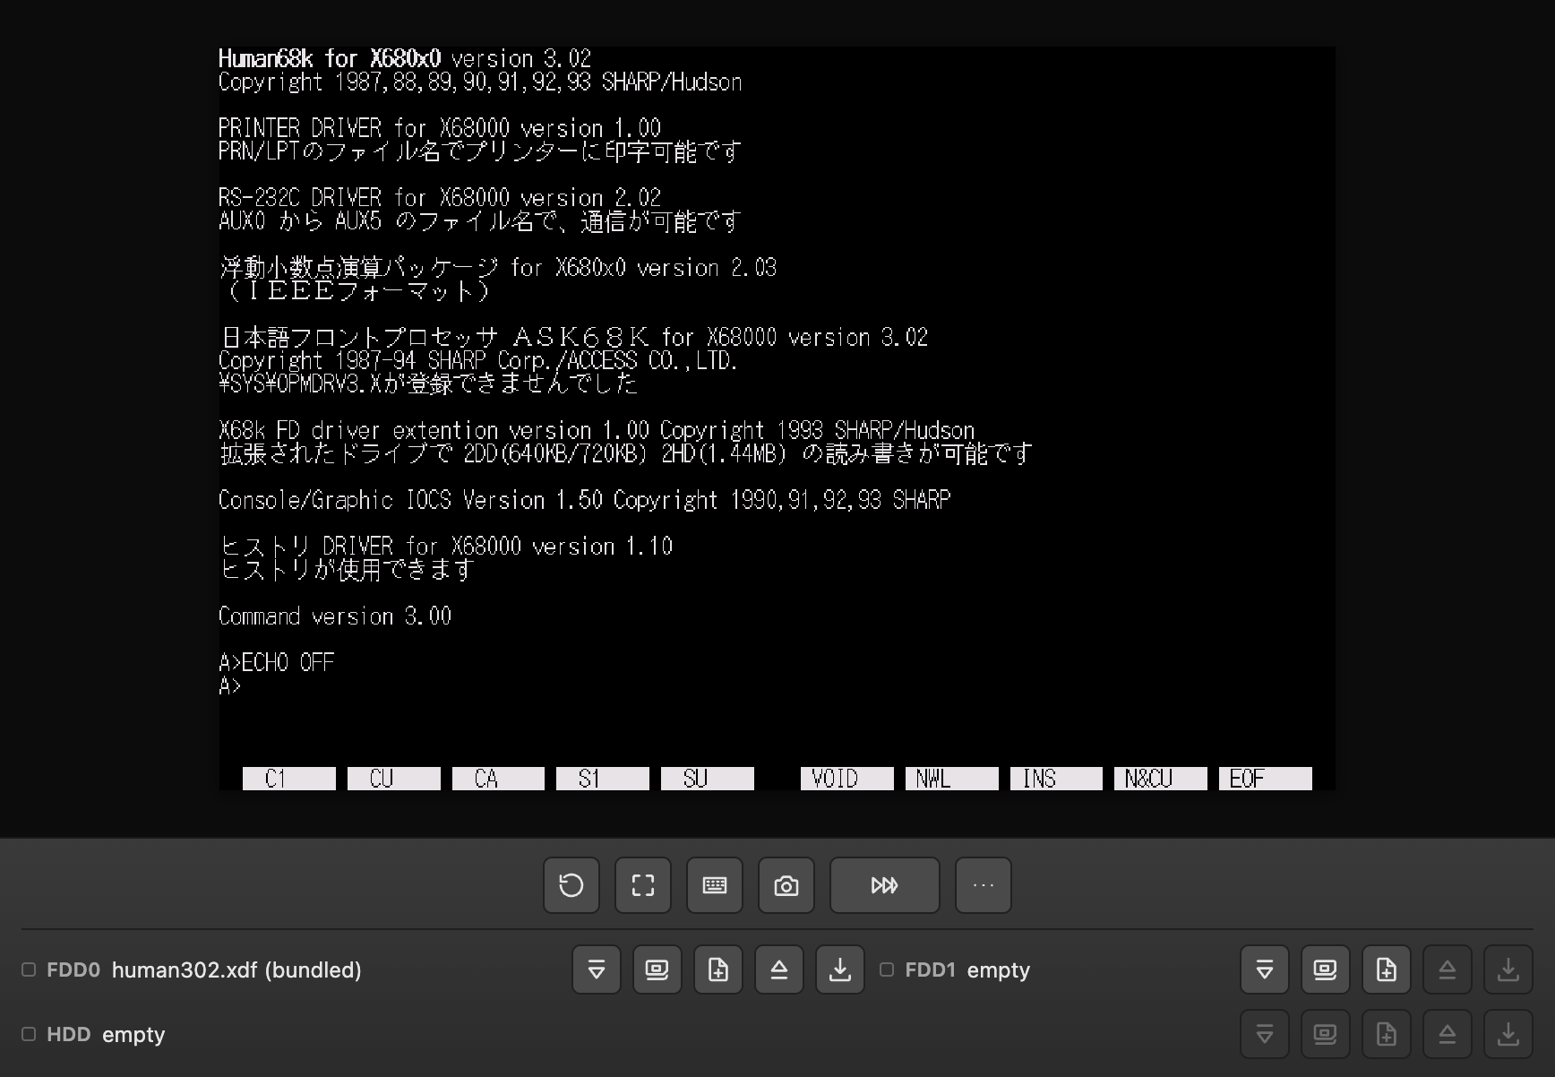
Task: Click the ASK68K version 3.02 line
Action: 573,337
